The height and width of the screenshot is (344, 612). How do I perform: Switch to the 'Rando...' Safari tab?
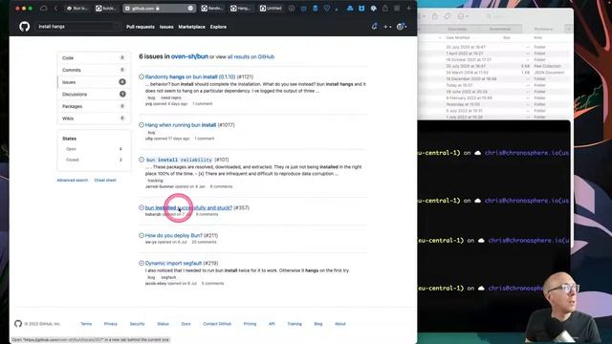(x=212, y=9)
